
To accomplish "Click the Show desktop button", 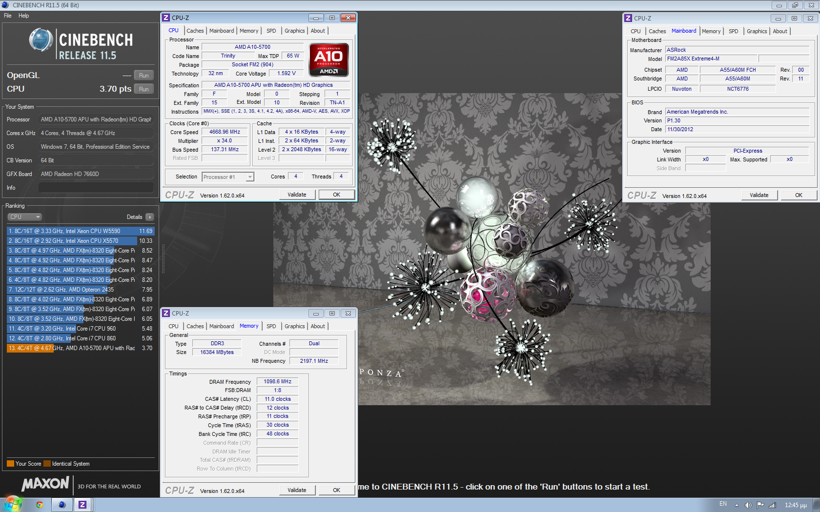I will [x=817, y=505].
